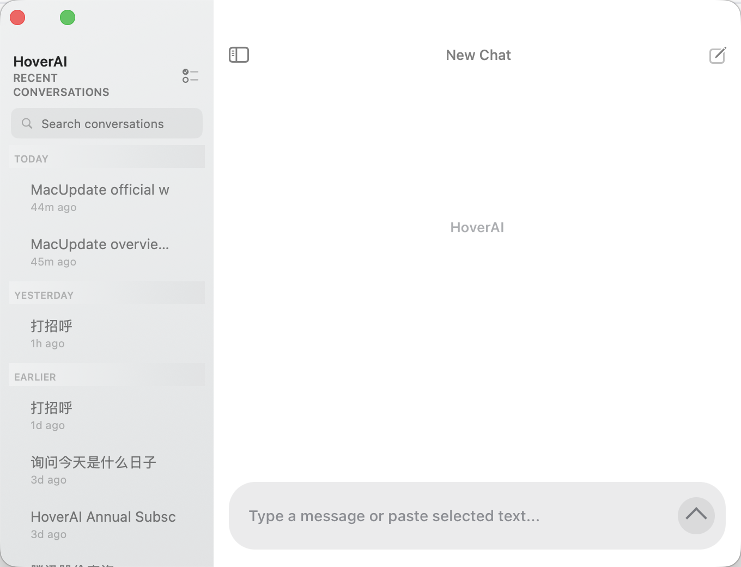
Task: Click the TODAY section header
Action: 107,156
